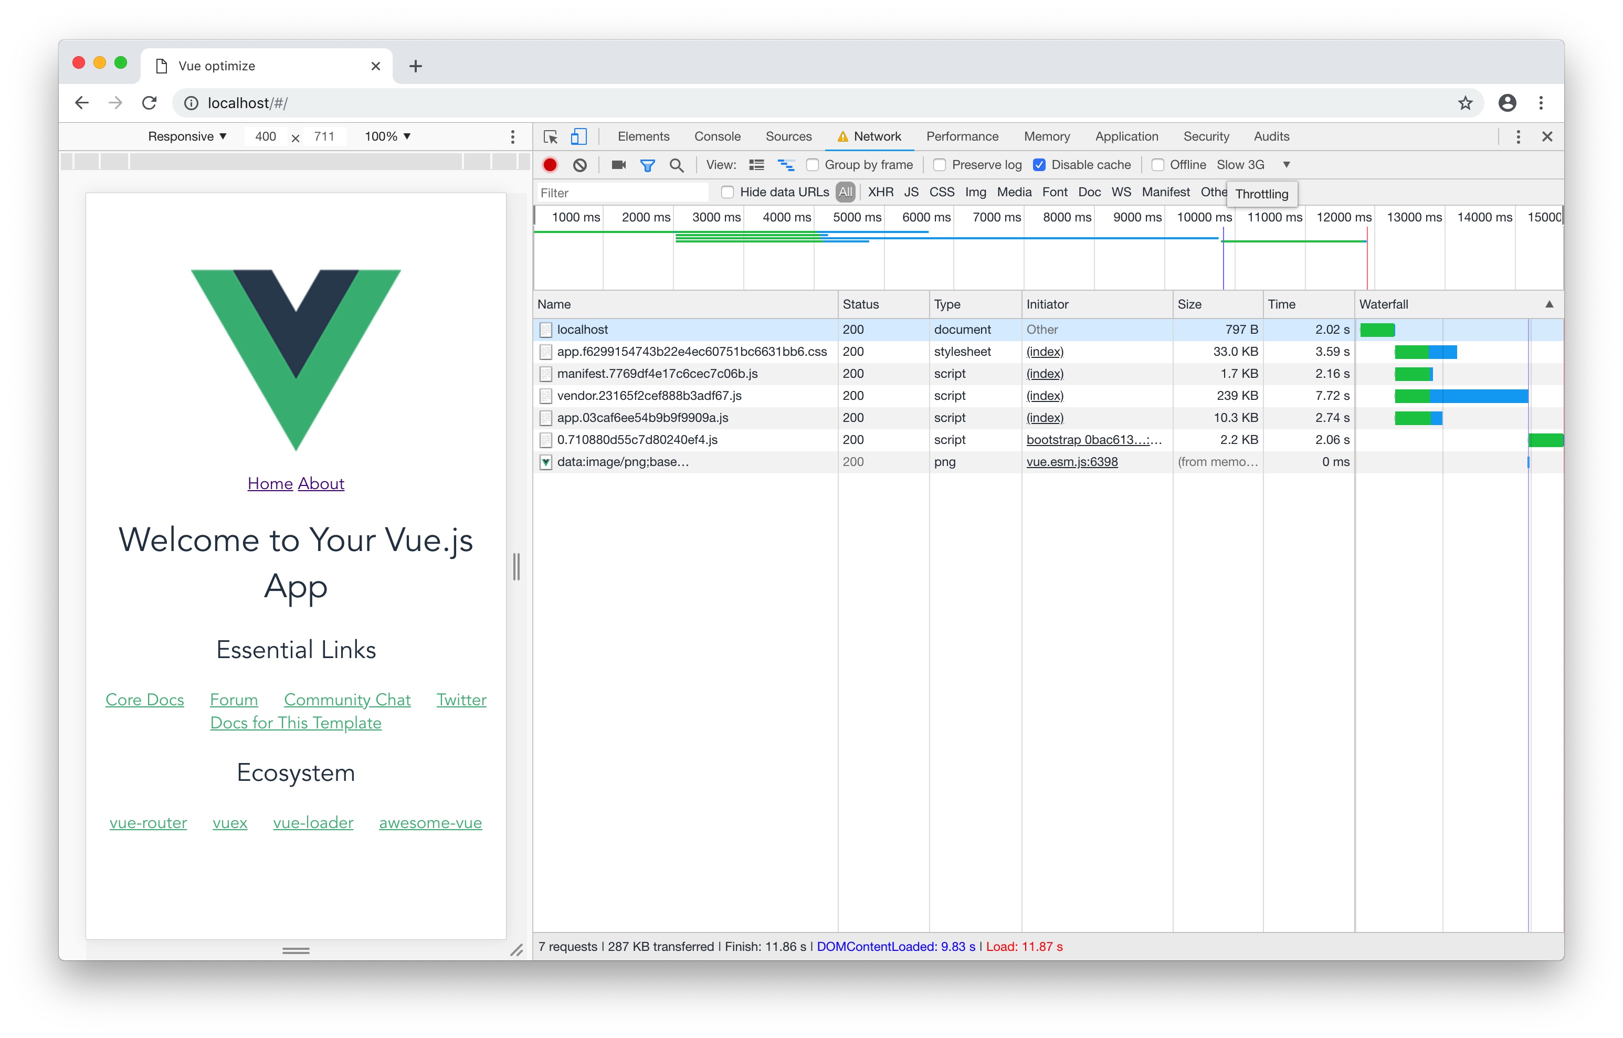Filter requests by JS type
Screen dimensions: 1623x1038
911,193
